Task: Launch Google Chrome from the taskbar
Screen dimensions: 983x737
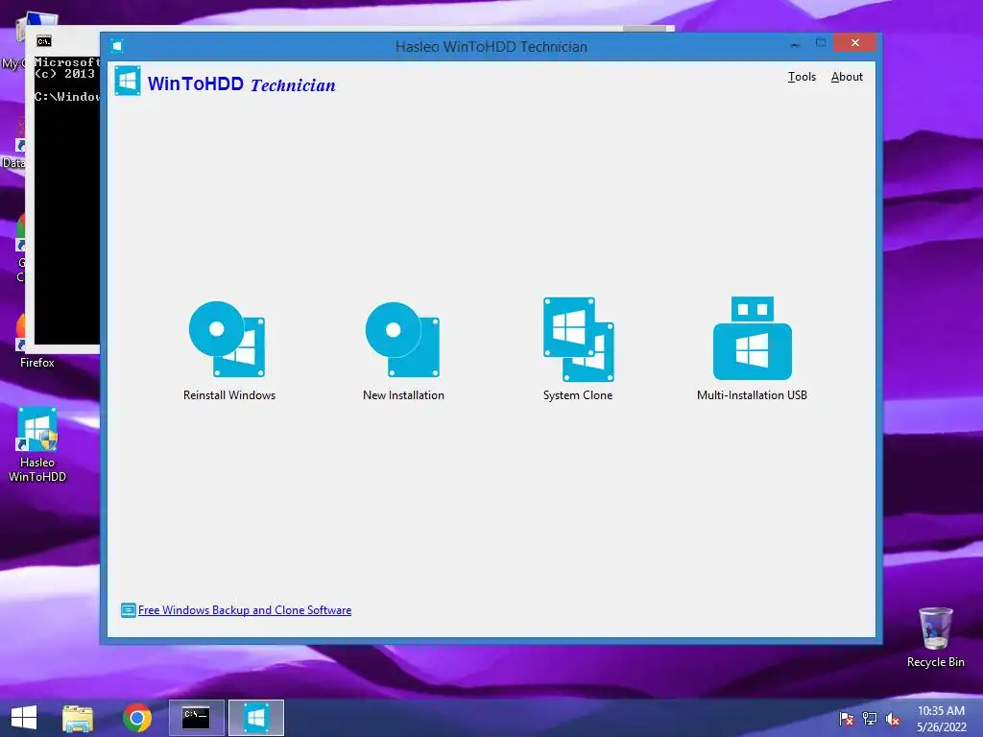Action: point(136,718)
